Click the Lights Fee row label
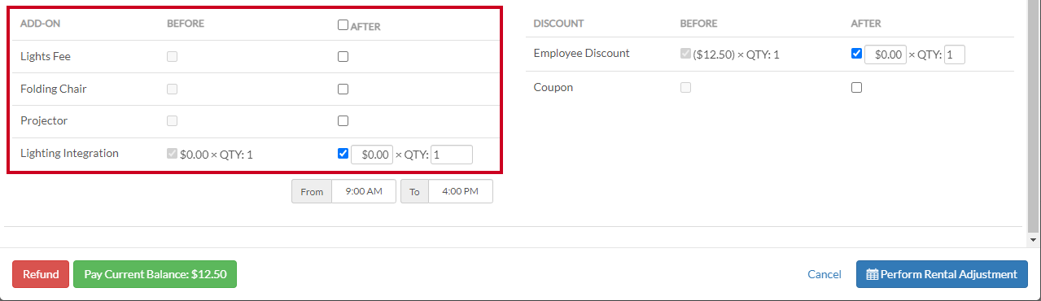 point(46,57)
